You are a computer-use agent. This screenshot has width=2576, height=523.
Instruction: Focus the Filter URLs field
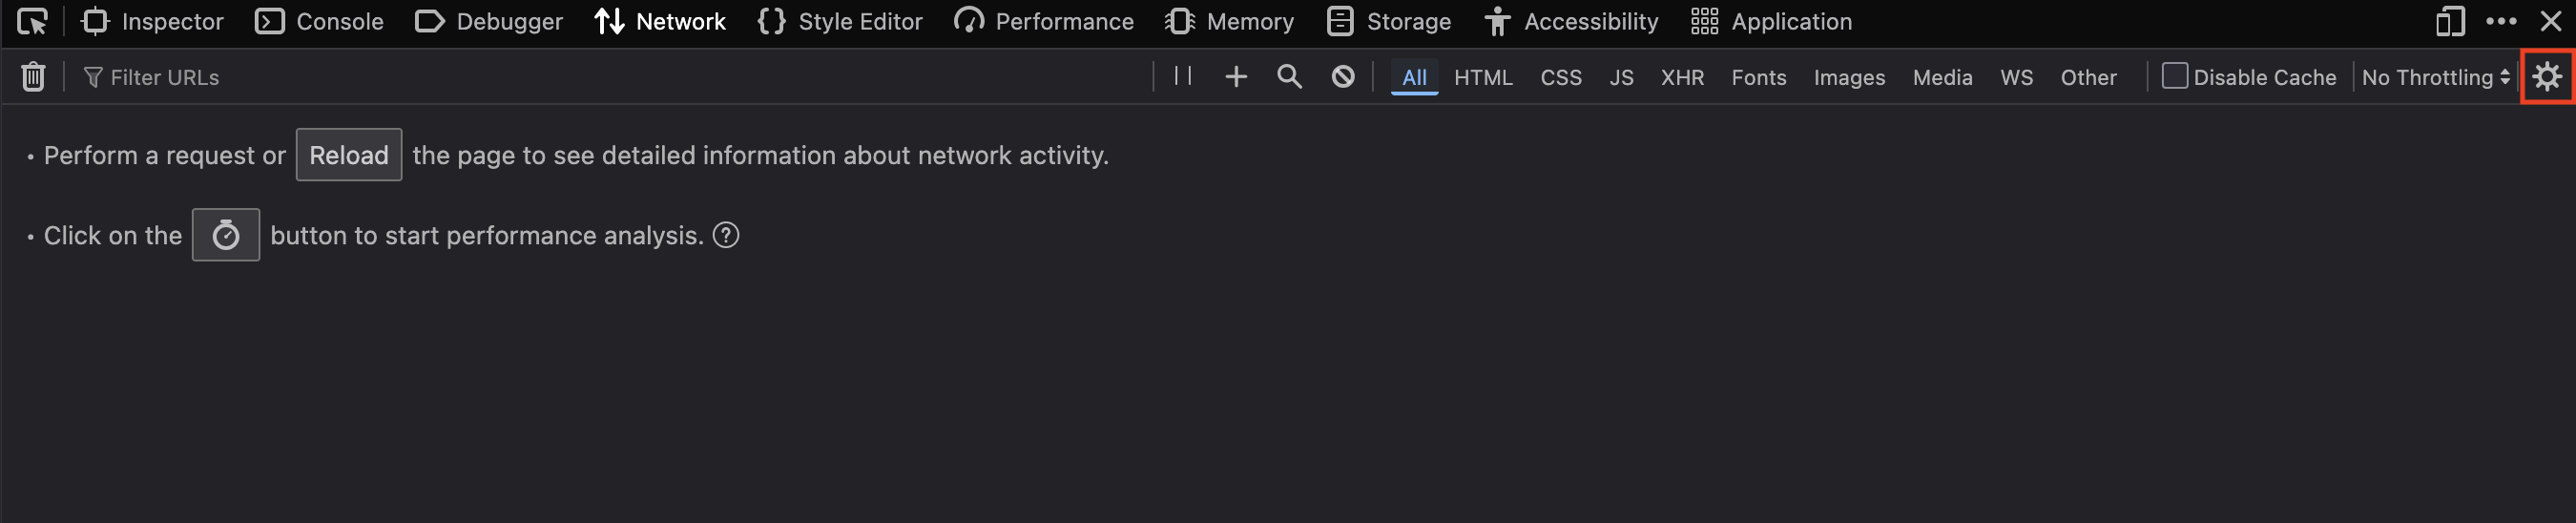click(610, 77)
